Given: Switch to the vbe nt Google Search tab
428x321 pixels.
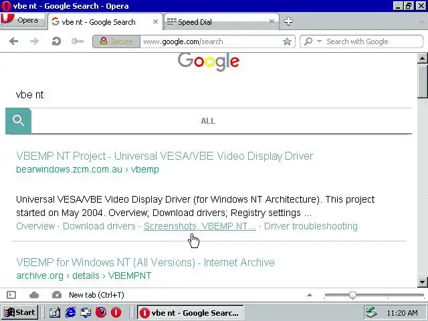Looking at the screenshot, I should (105, 22).
